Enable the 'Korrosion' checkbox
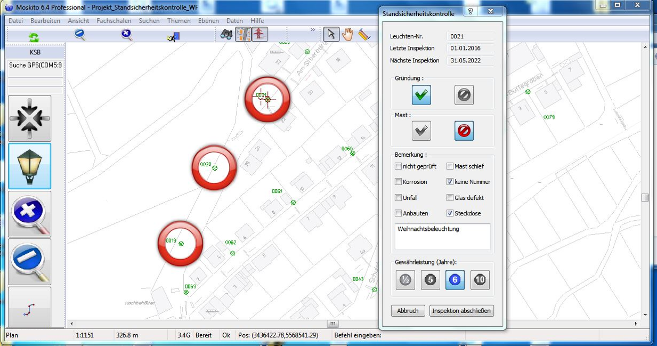Screen dimensions: 657x346 [399, 182]
